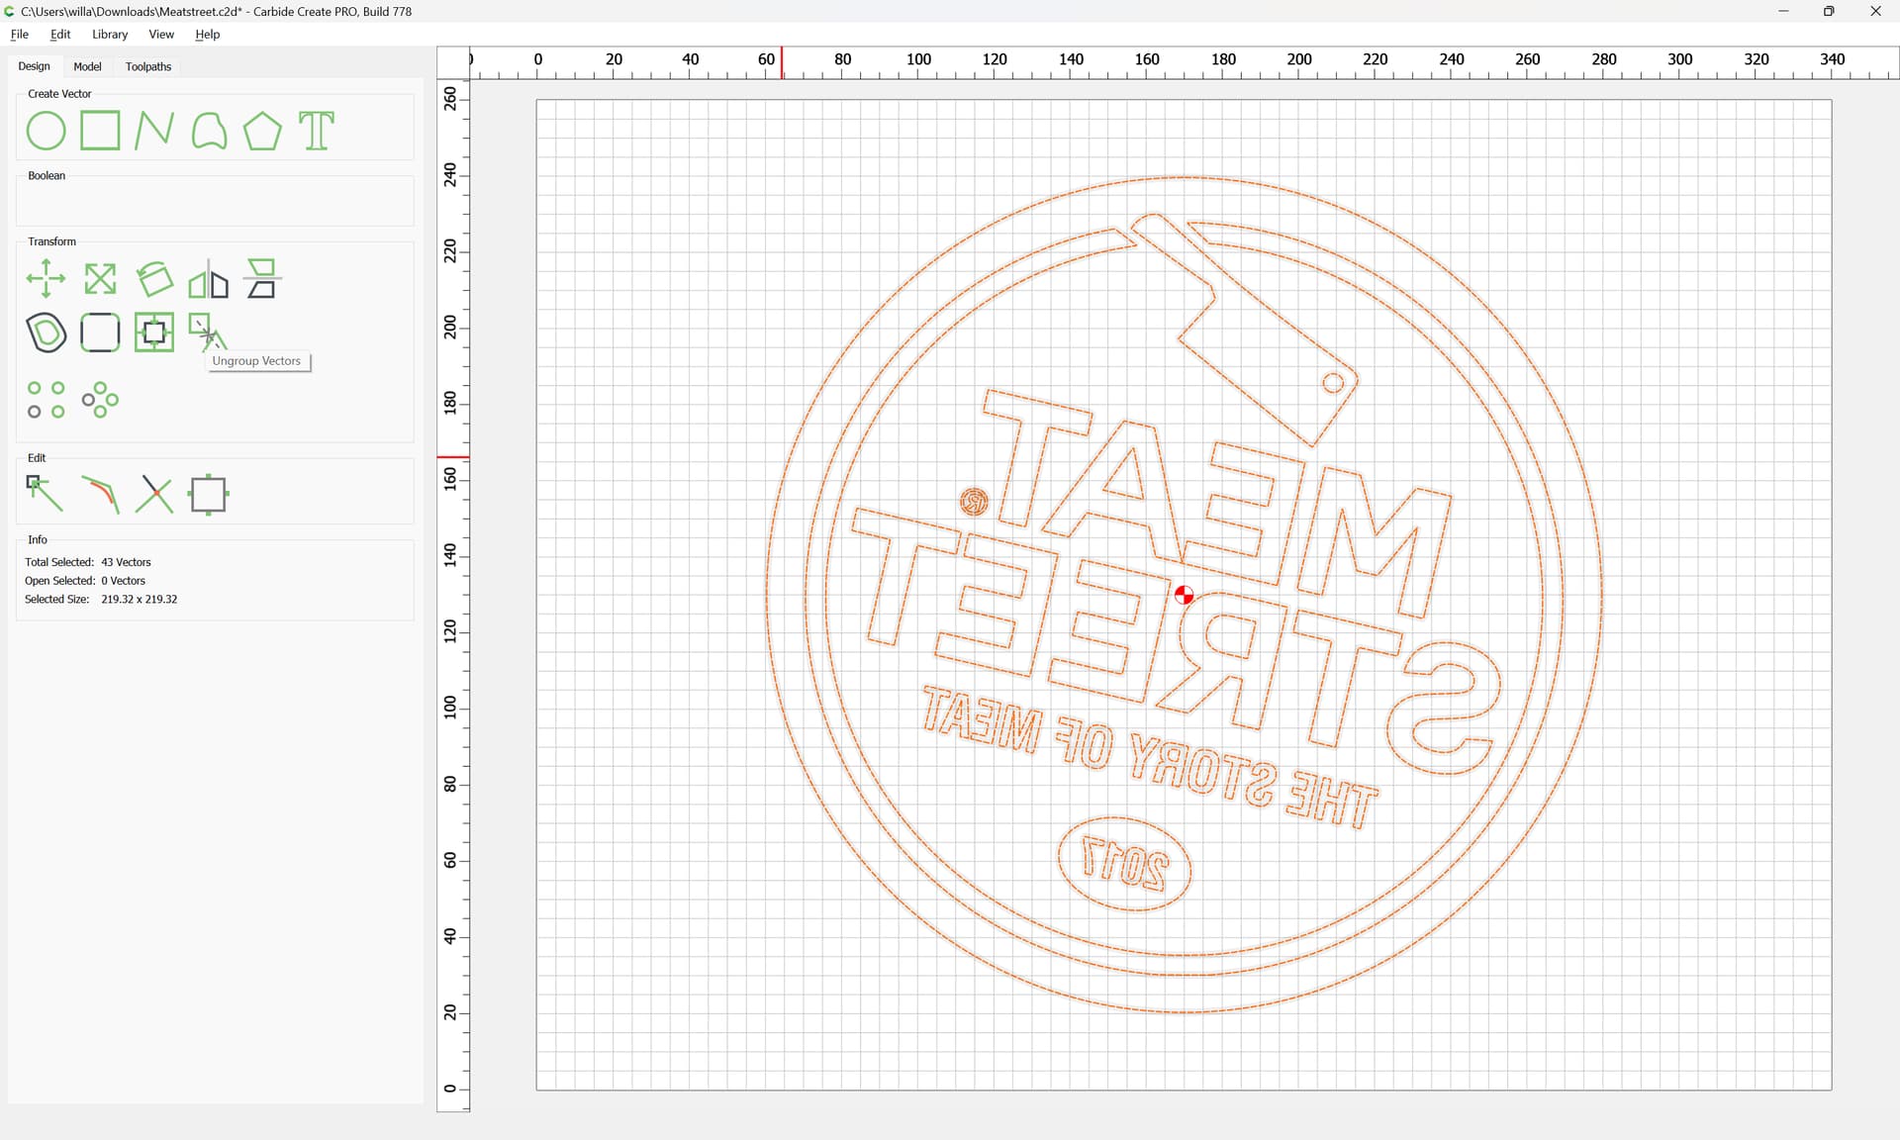Open the Linear Array tool
Image resolution: width=1900 pixels, height=1140 pixels.
tap(46, 400)
